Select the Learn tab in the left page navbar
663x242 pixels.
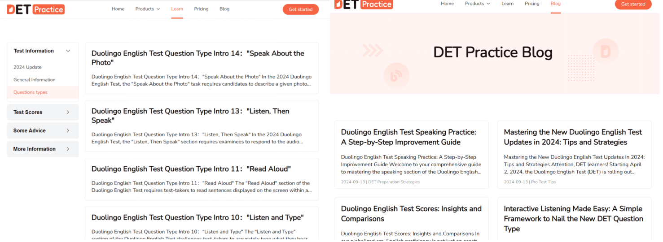pos(177,9)
